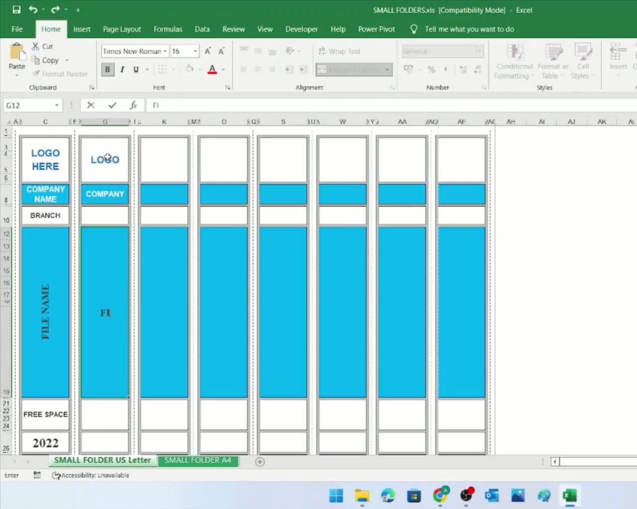Click the Save icon in Quick Access Toolbar
The image size is (637, 509).
click(16, 9)
